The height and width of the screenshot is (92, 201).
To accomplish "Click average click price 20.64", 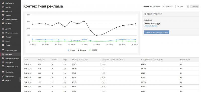I will pos(103,64).
